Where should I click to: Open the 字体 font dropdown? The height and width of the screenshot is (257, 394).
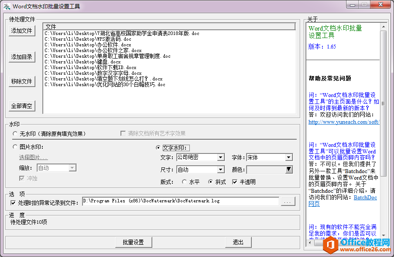(x=289, y=157)
